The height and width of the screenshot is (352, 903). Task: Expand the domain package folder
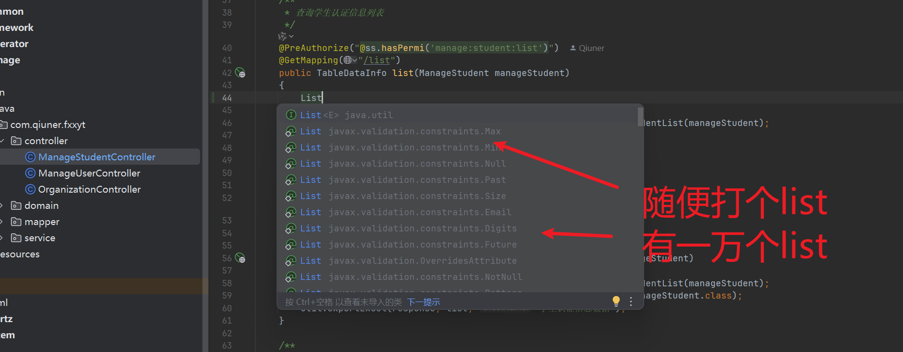[2, 205]
